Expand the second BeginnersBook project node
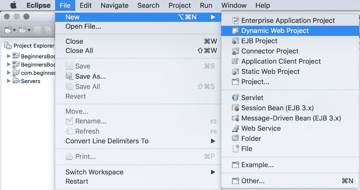 pos(8,64)
